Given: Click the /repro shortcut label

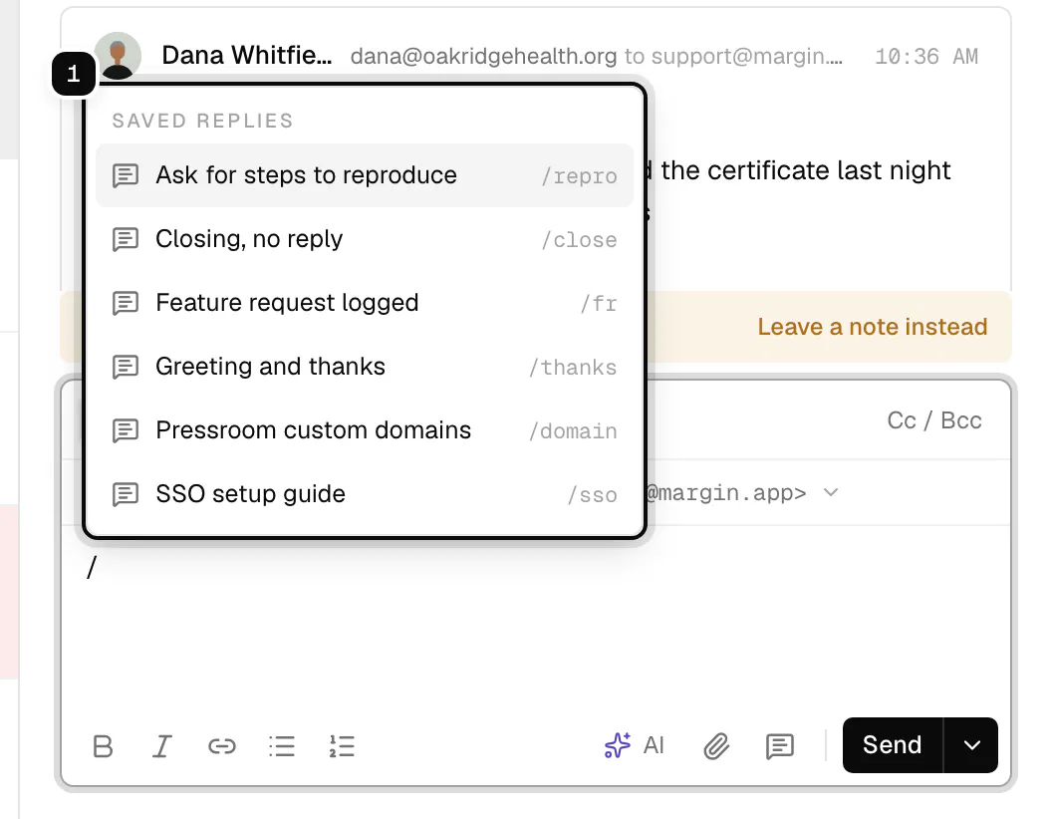Looking at the screenshot, I should 580,175.
